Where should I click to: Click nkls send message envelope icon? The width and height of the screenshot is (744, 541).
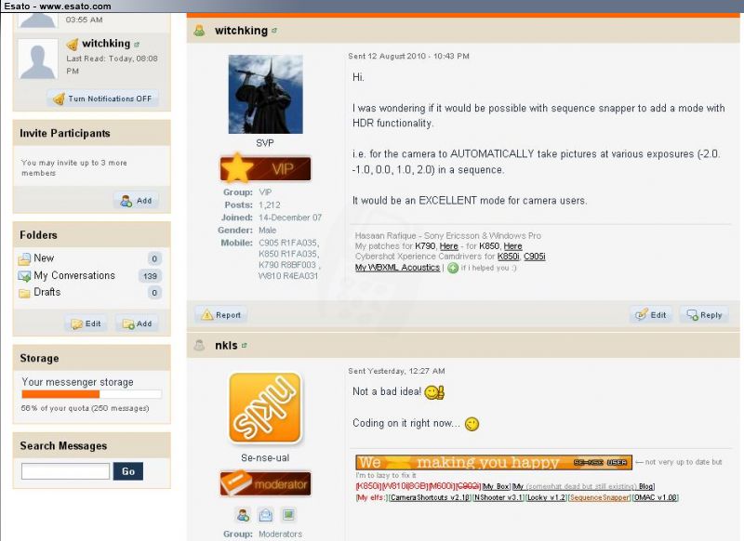pyautogui.click(x=266, y=514)
